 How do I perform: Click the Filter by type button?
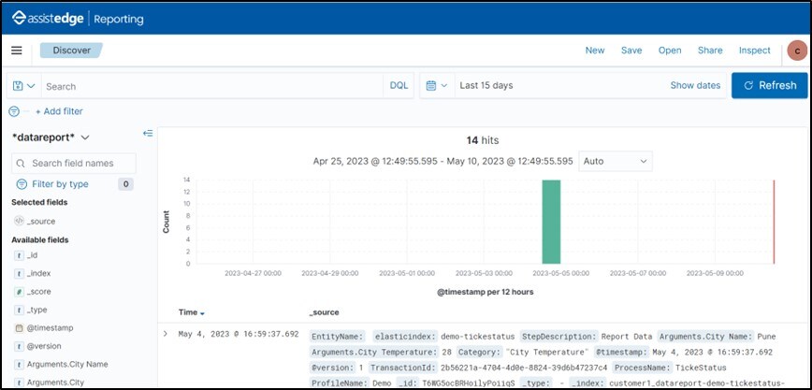click(73, 184)
